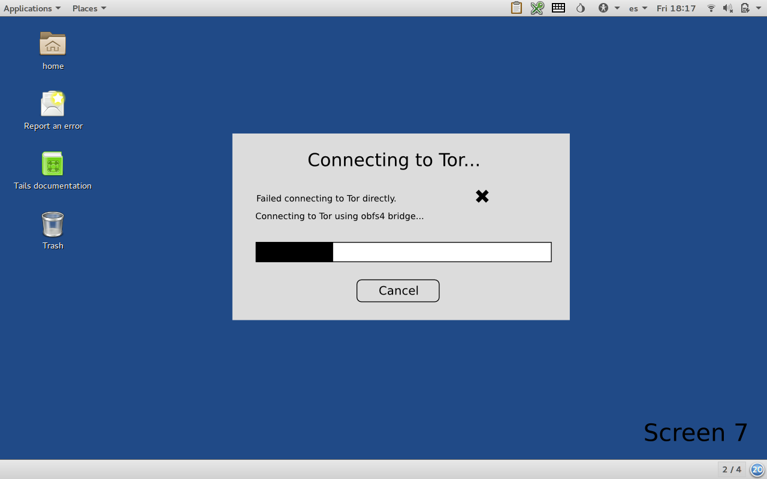Open the Report an error shortcut
The image size is (767, 479).
[53, 104]
